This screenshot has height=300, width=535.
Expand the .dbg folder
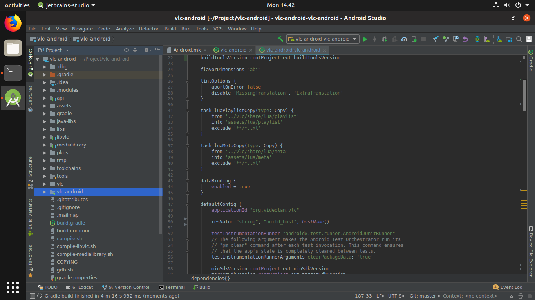click(45, 67)
